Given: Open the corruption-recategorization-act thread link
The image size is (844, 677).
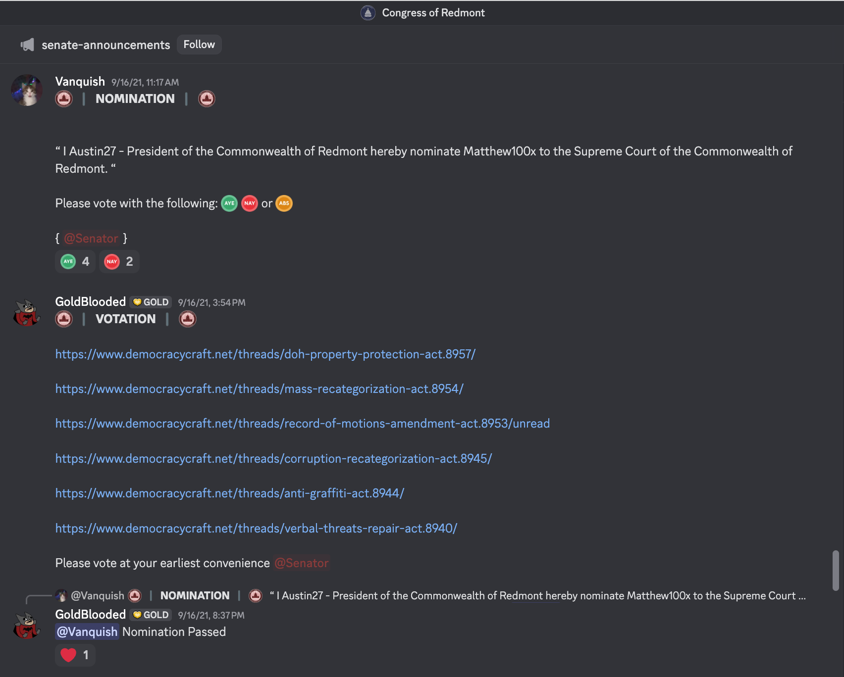Looking at the screenshot, I should (274, 459).
